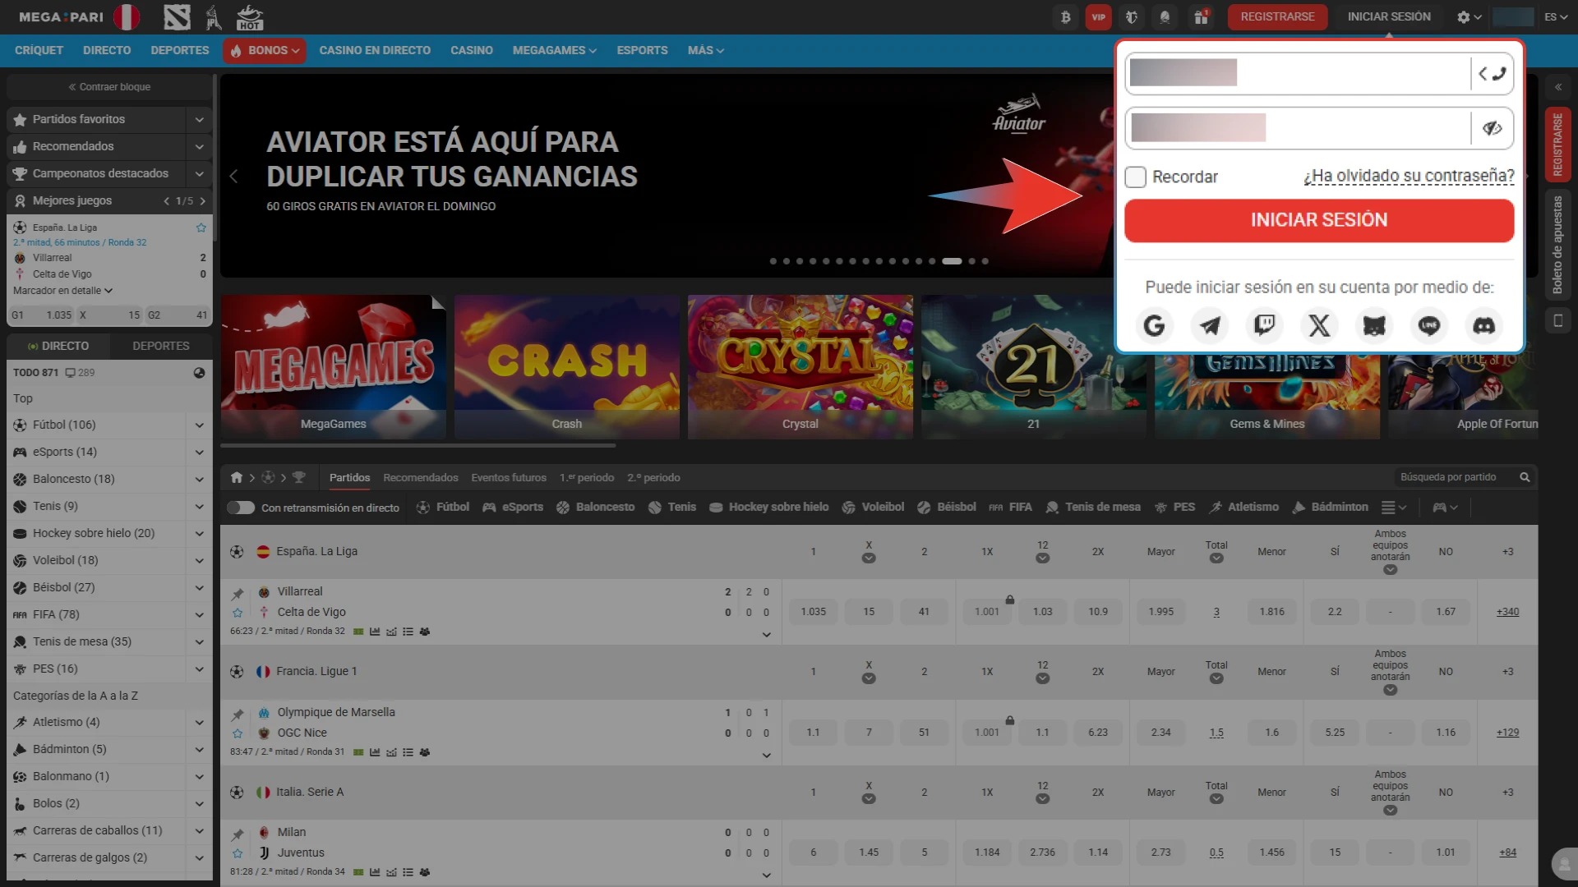
Task: Open the ESPORTS menu item
Action: [x=642, y=51]
